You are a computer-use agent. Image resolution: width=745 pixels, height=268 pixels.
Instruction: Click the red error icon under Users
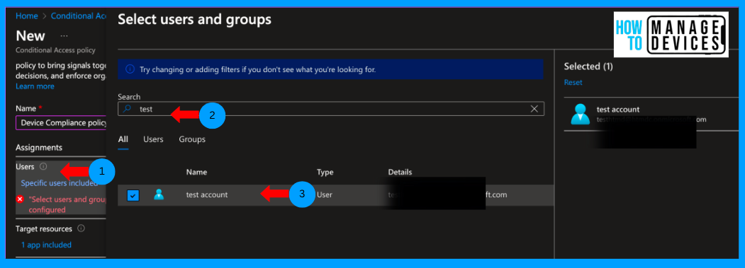pos(20,199)
